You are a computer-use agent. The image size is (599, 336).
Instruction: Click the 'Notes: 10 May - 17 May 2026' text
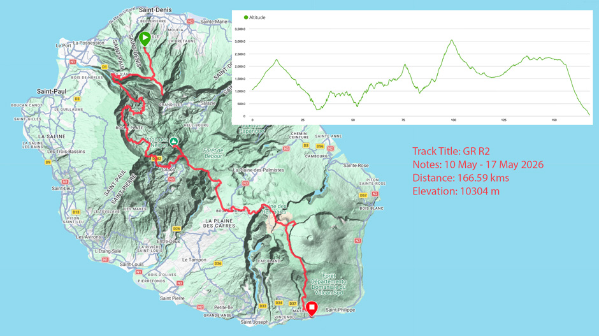478,164
